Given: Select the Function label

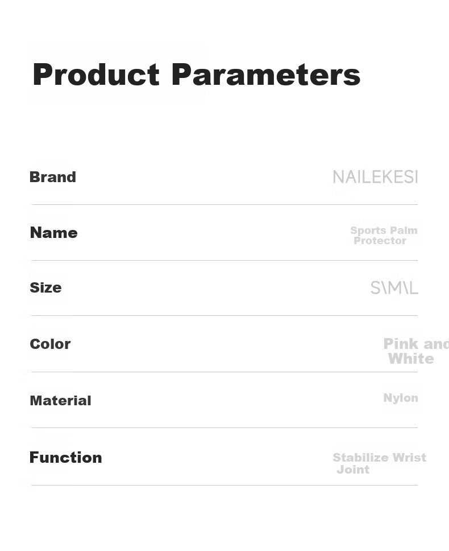Looking at the screenshot, I should 65,458.
